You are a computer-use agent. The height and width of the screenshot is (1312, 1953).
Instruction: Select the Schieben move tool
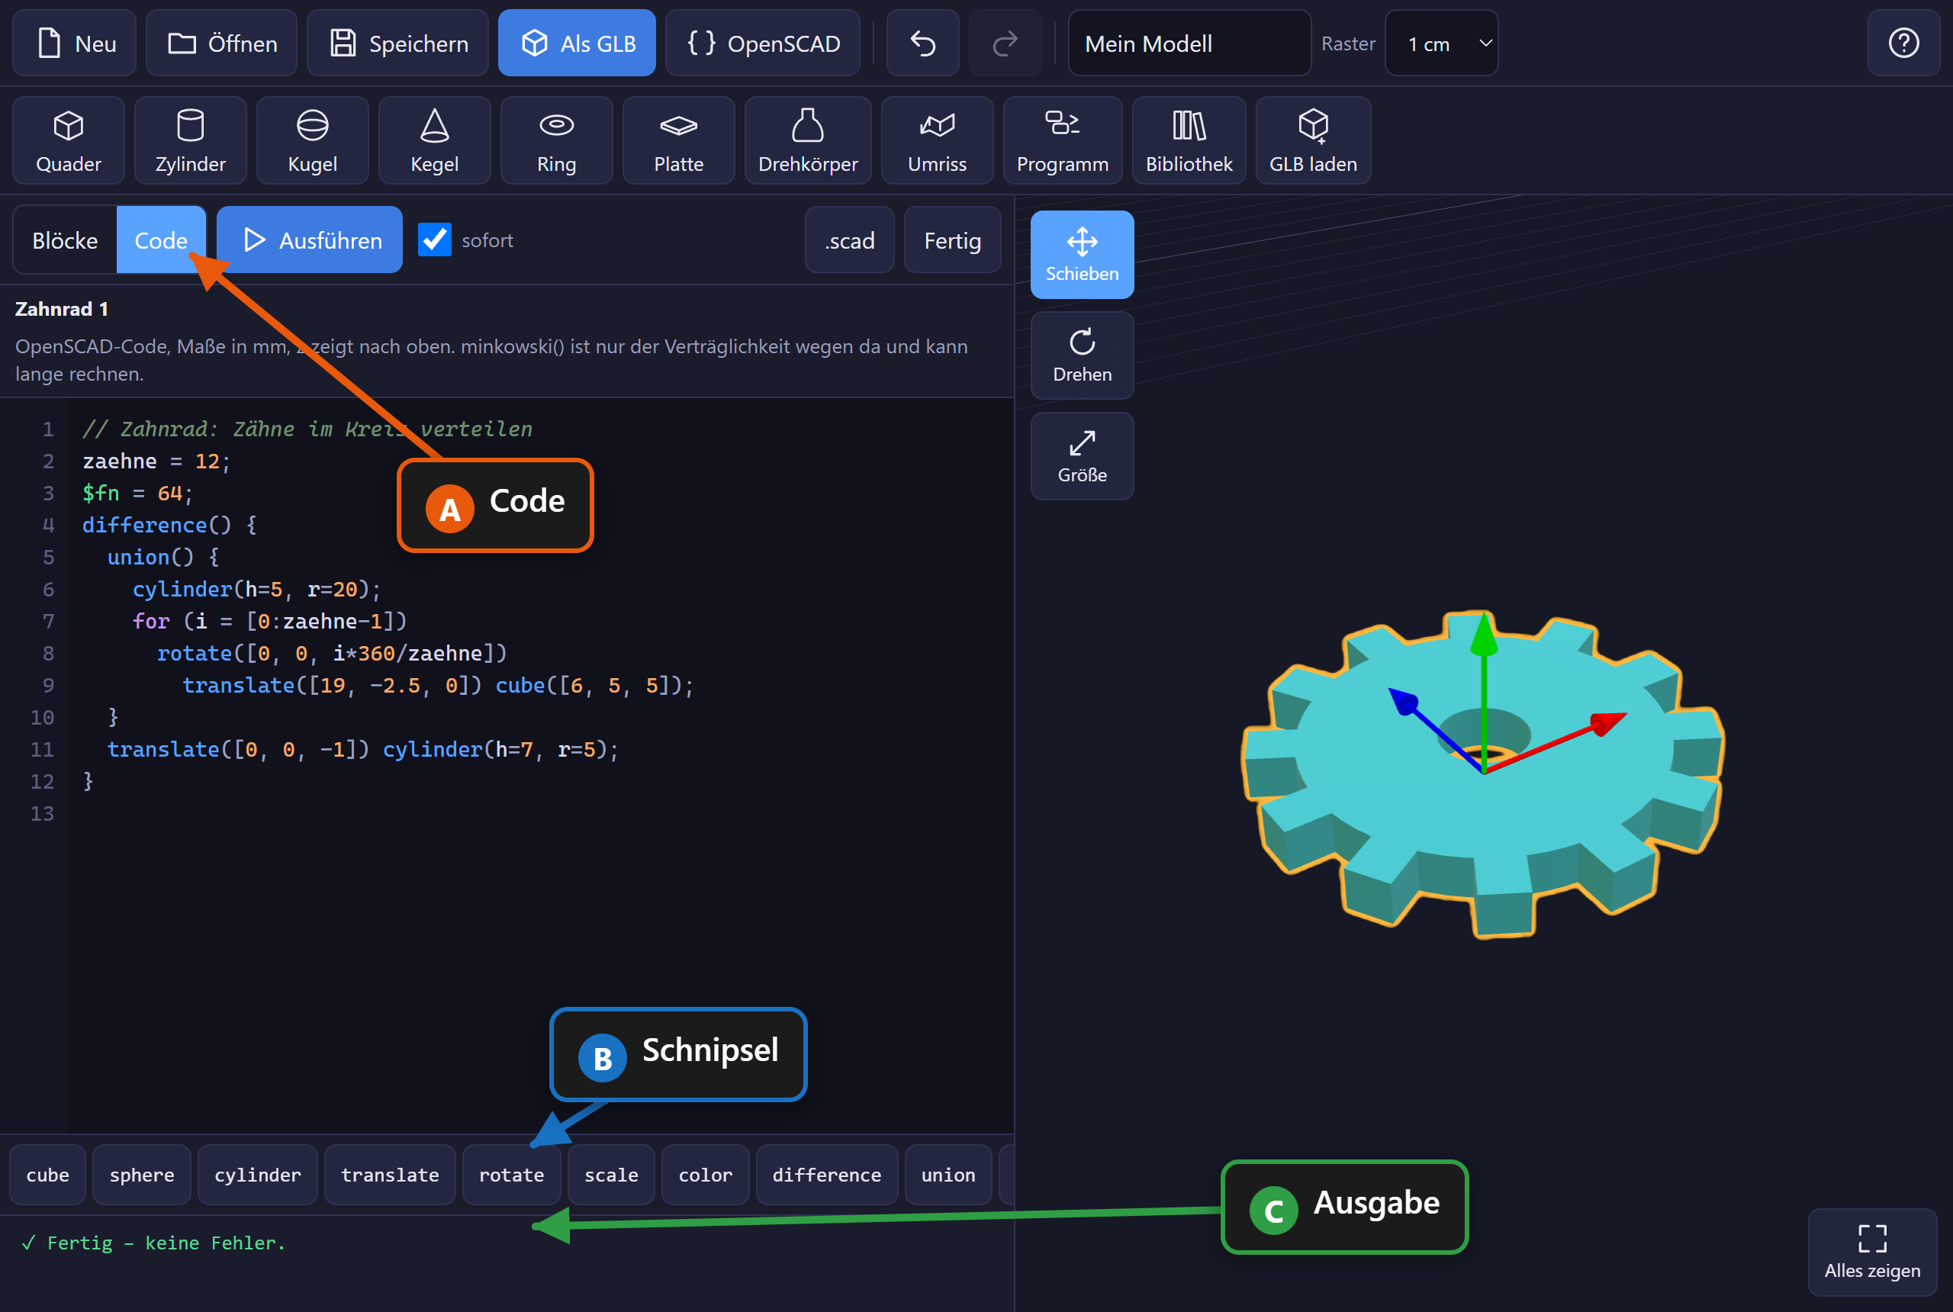(x=1082, y=256)
